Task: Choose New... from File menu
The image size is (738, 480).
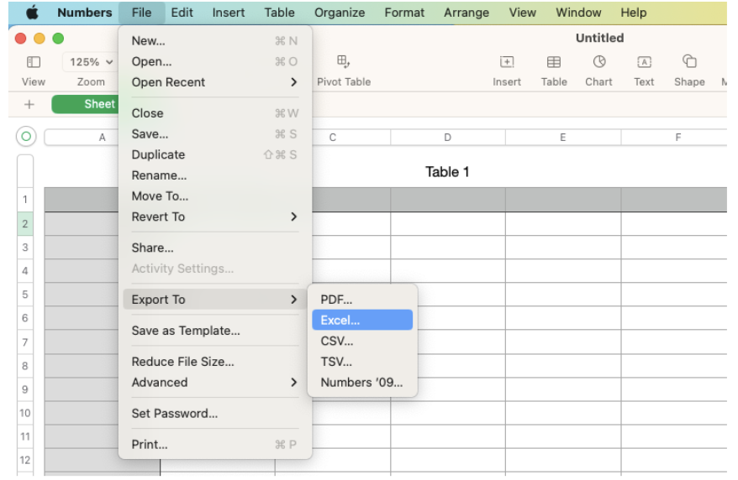Action: [215, 41]
